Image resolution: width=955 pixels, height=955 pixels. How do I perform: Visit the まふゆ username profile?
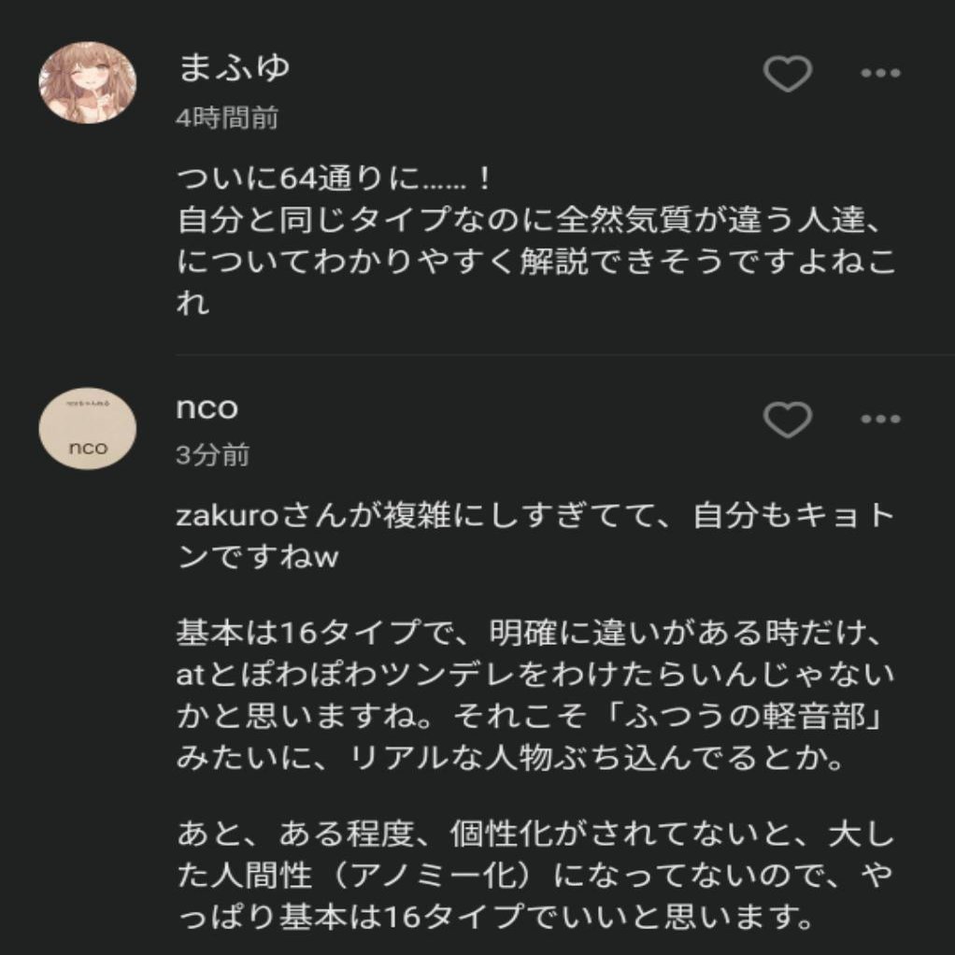pyautogui.click(x=234, y=67)
